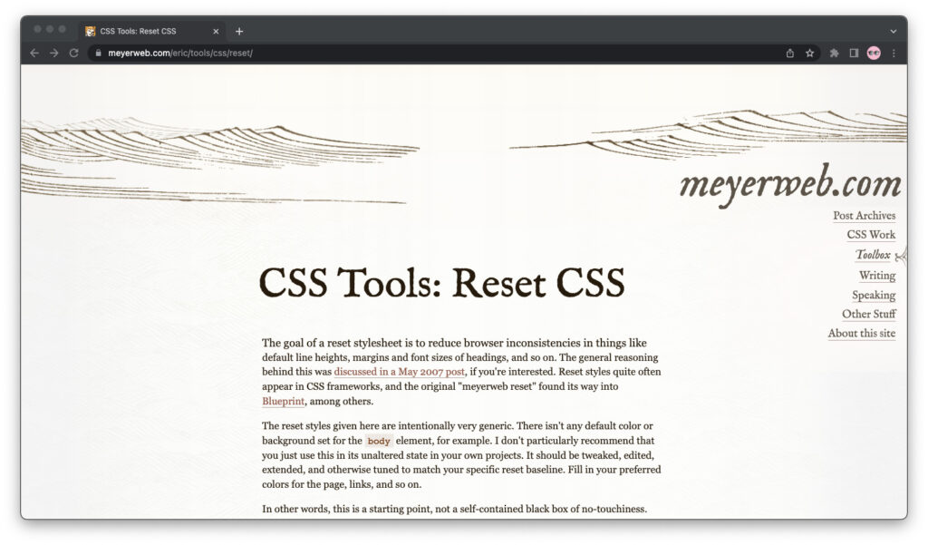928x545 pixels.
Task: Open the Writing nav link
Action: click(x=877, y=276)
